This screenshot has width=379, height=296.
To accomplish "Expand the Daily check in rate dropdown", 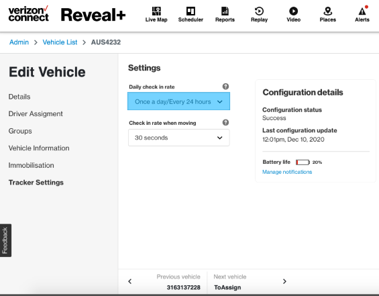I will pos(178,101).
